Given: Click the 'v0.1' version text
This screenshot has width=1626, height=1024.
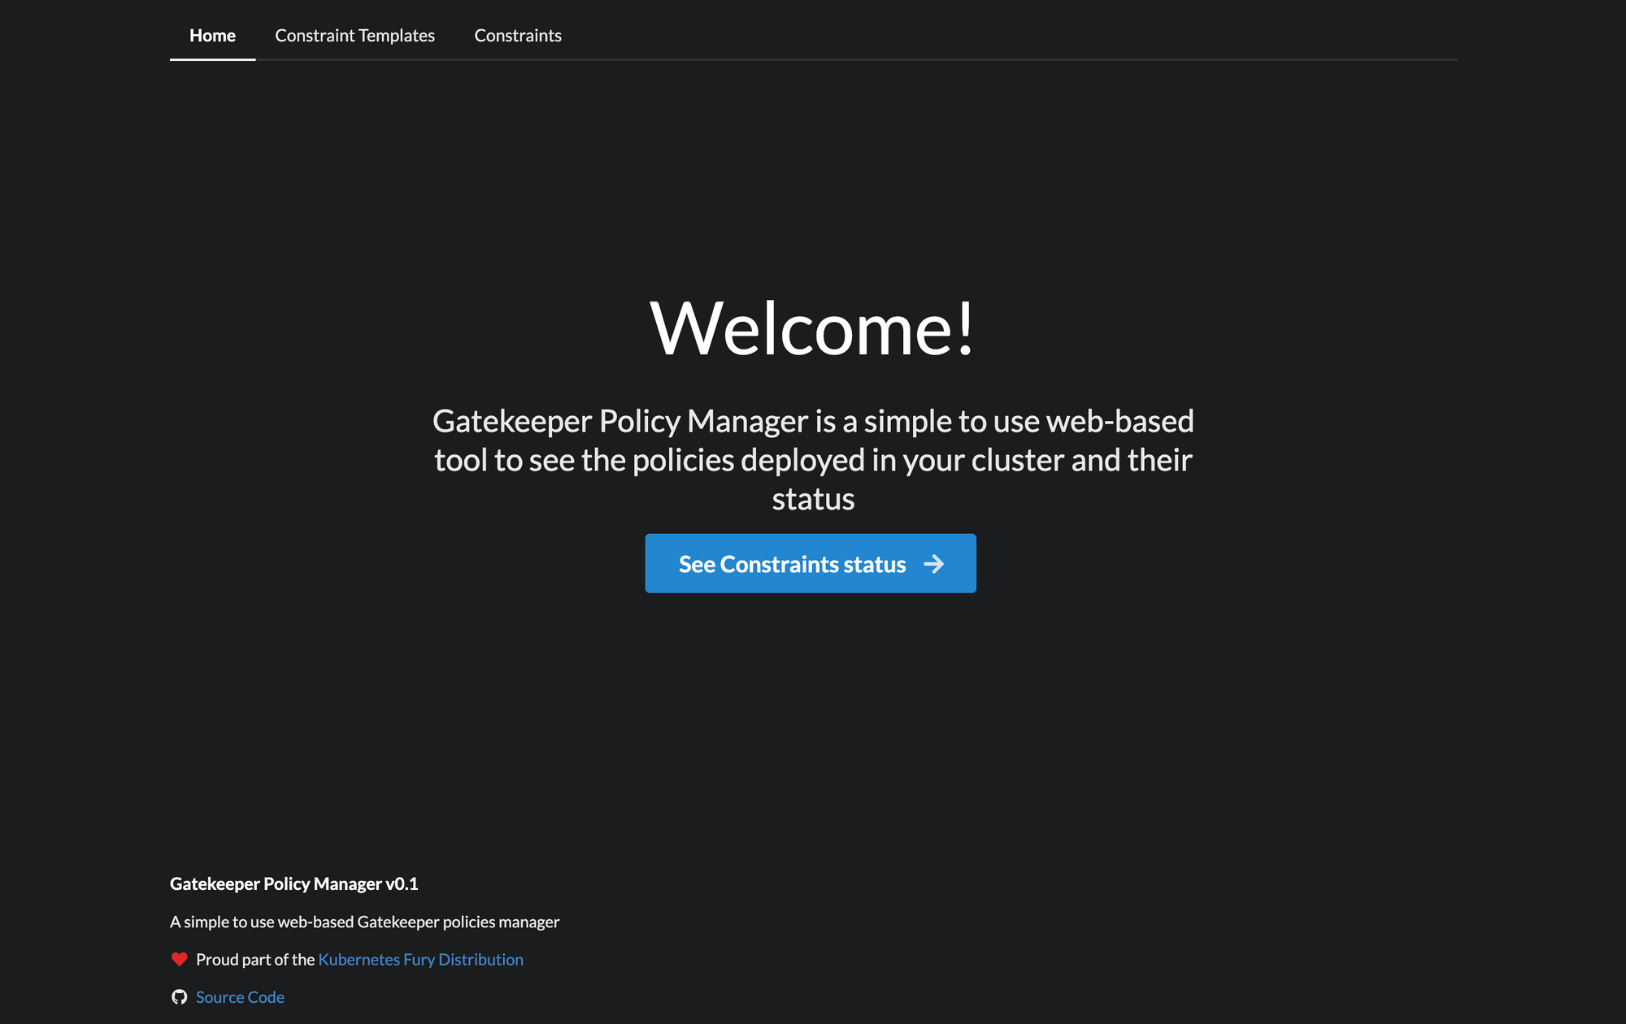Looking at the screenshot, I should [x=402, y=884].
